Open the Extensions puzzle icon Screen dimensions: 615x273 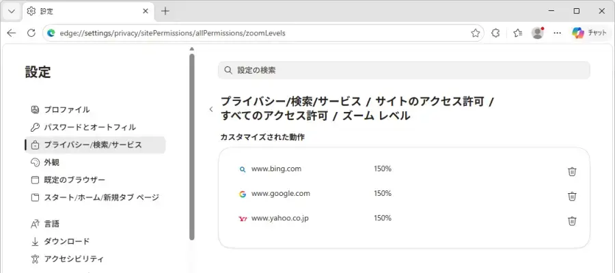click(x=496, y=33)
